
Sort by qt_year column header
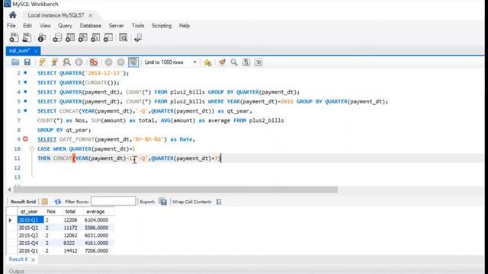tap(29, 212)
